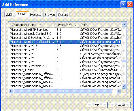Select Microsoft WMI Scripting V1.2 row
Screen dimensions: 134x111
65,38
